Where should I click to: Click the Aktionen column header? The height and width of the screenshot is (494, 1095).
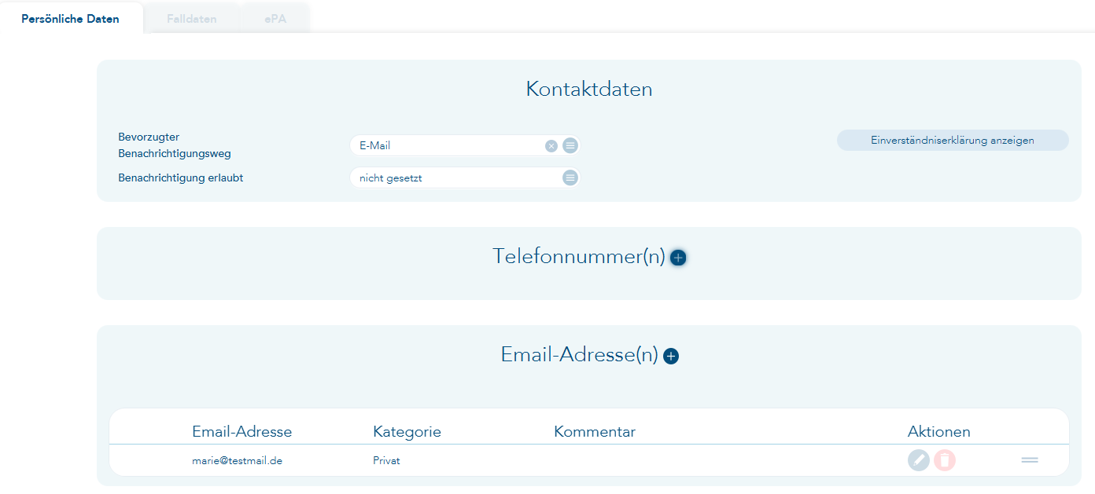(938, 432)
